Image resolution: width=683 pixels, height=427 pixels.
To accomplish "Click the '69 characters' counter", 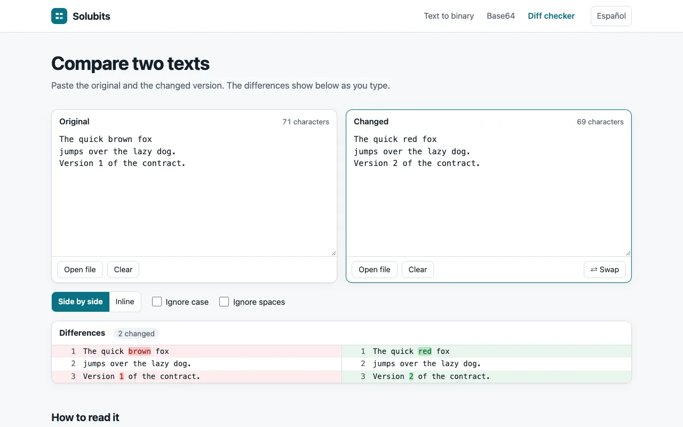I will (600, 122).
